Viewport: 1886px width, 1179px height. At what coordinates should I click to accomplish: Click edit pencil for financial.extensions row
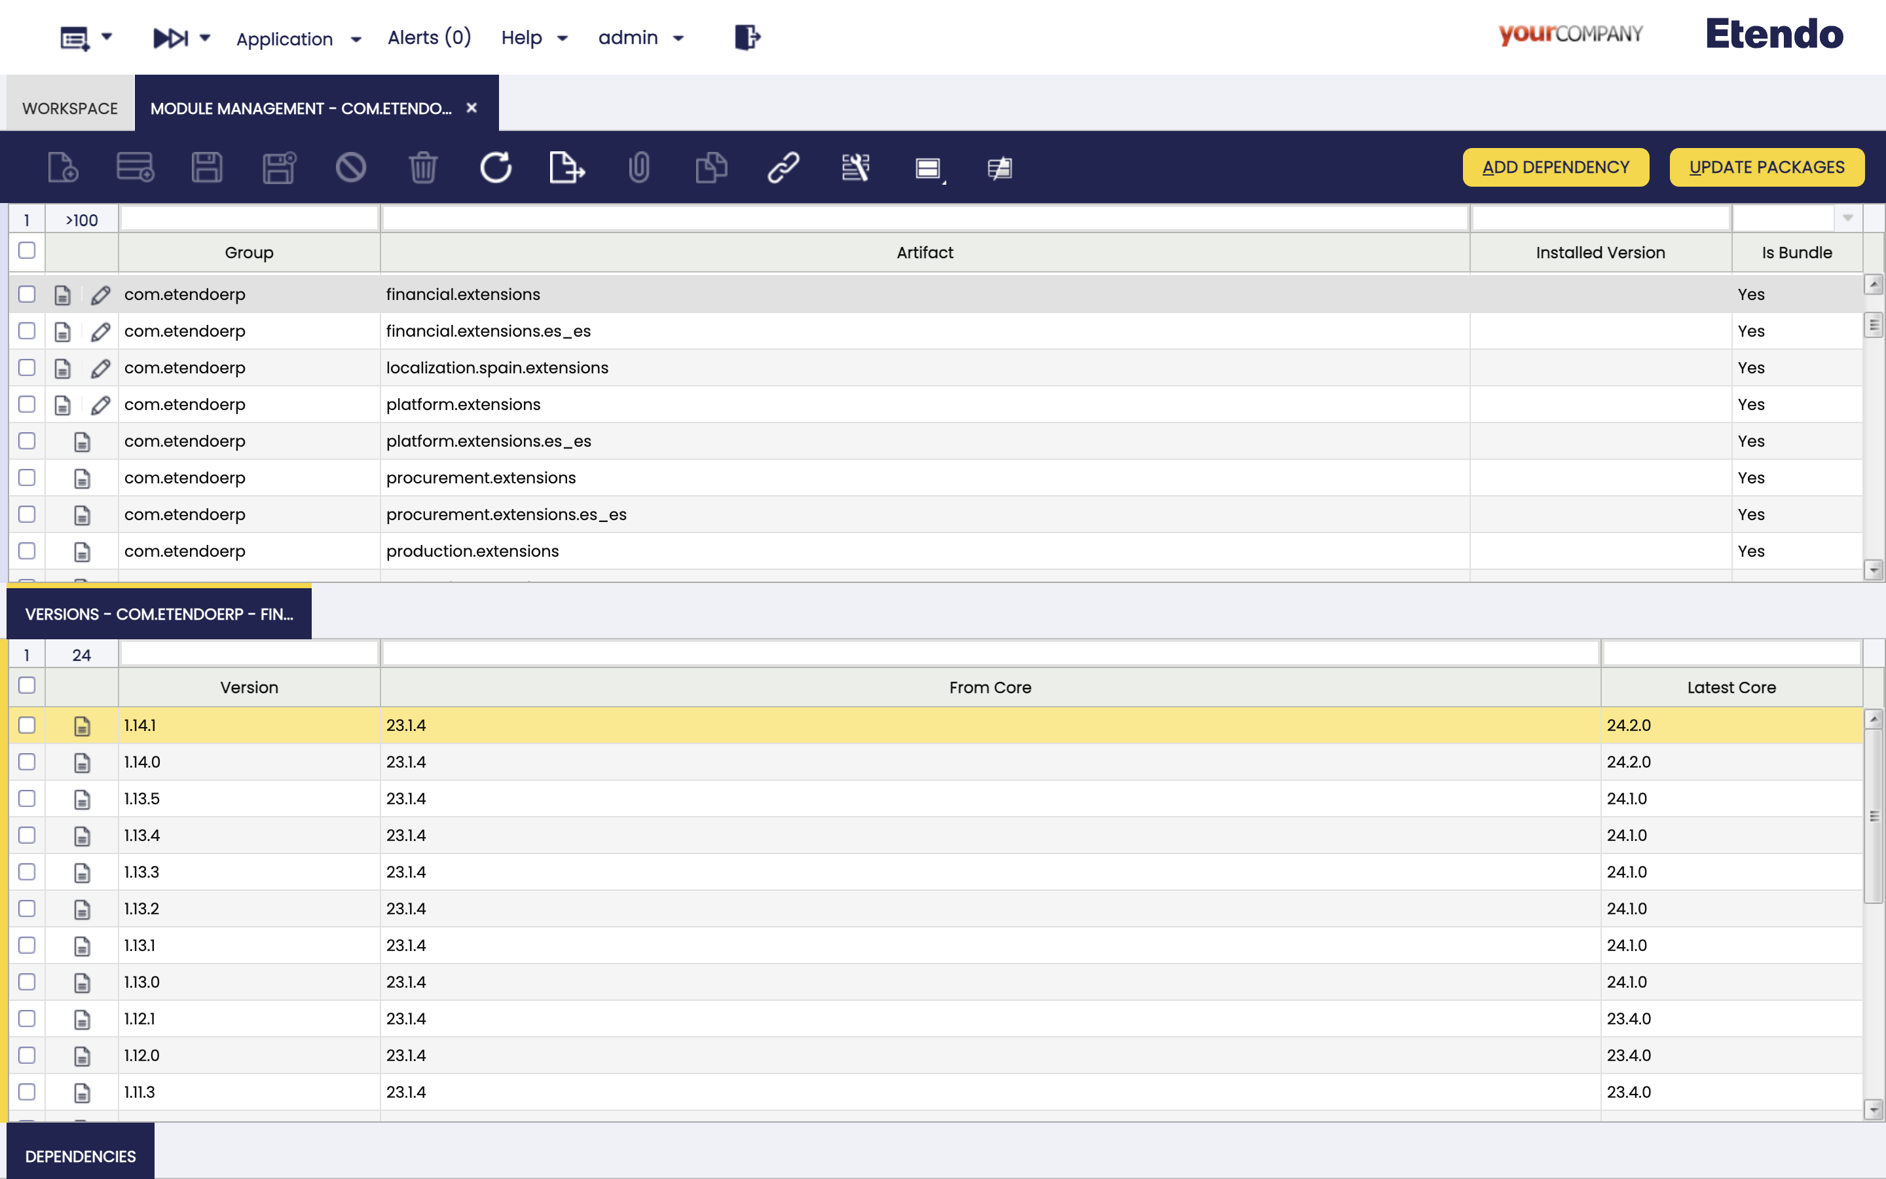point(100,295)
